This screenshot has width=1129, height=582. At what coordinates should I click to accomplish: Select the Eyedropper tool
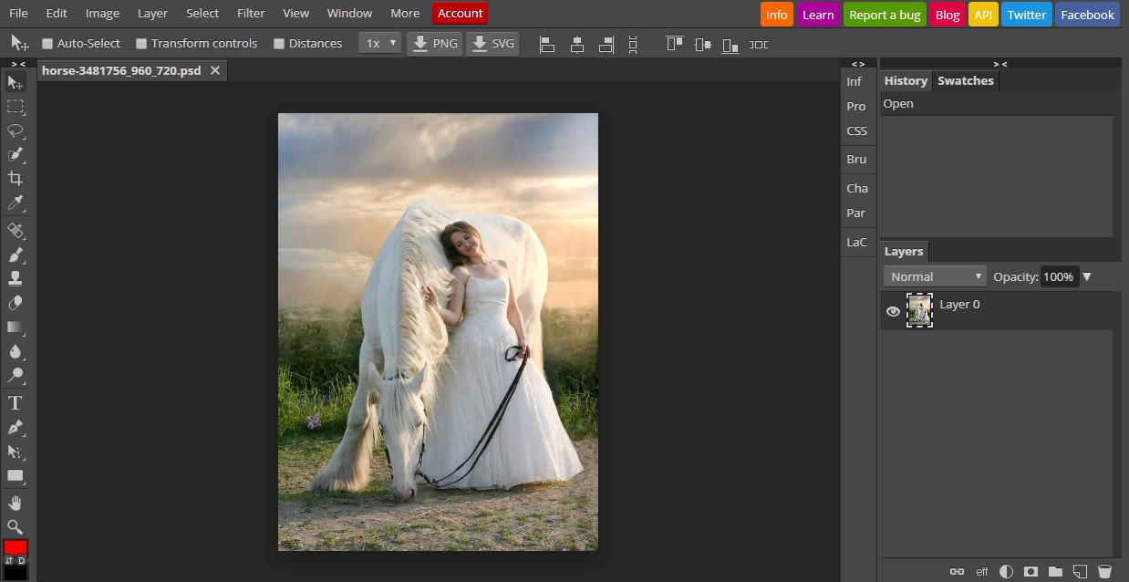pyautogui.click(x=16, y=203)
